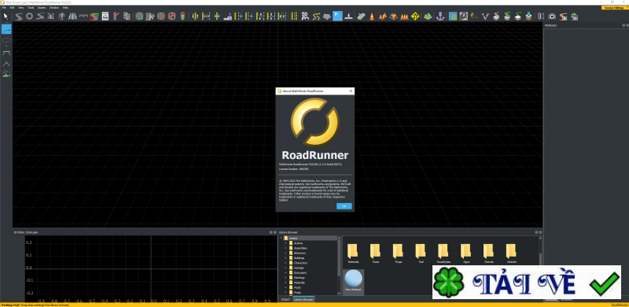The width and height of the screenshot is (629, 307).
Task: Expand the Markings folder tree node
Action: click(x=285, y=277)
